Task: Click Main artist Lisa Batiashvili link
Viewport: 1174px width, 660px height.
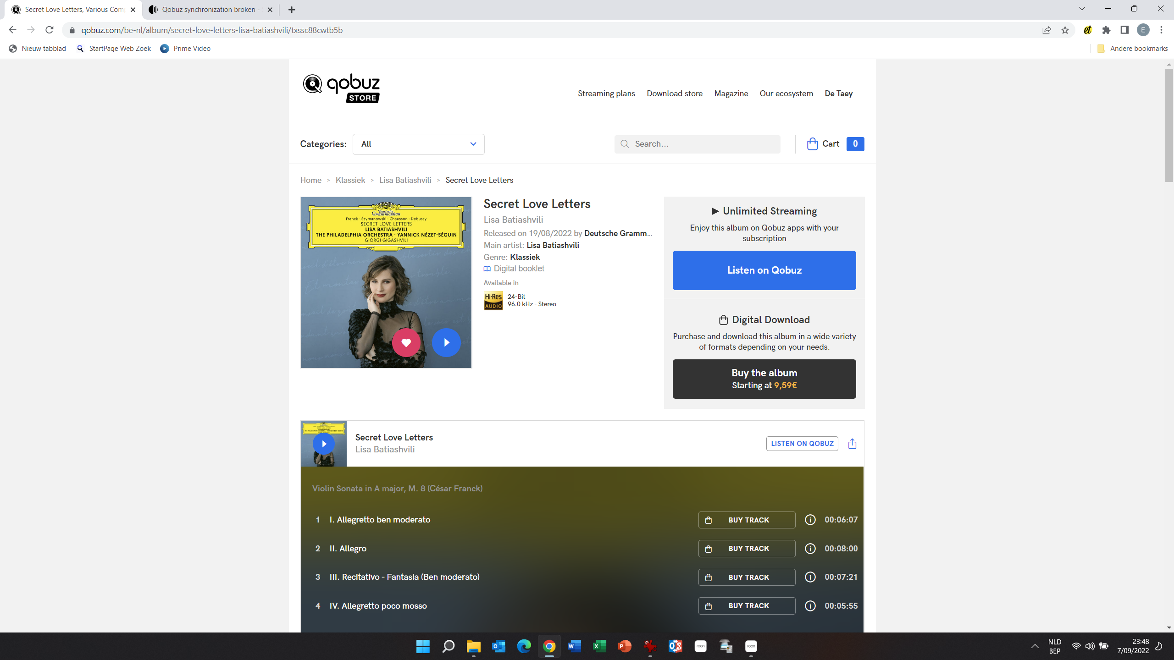Action: pos(553,245)
